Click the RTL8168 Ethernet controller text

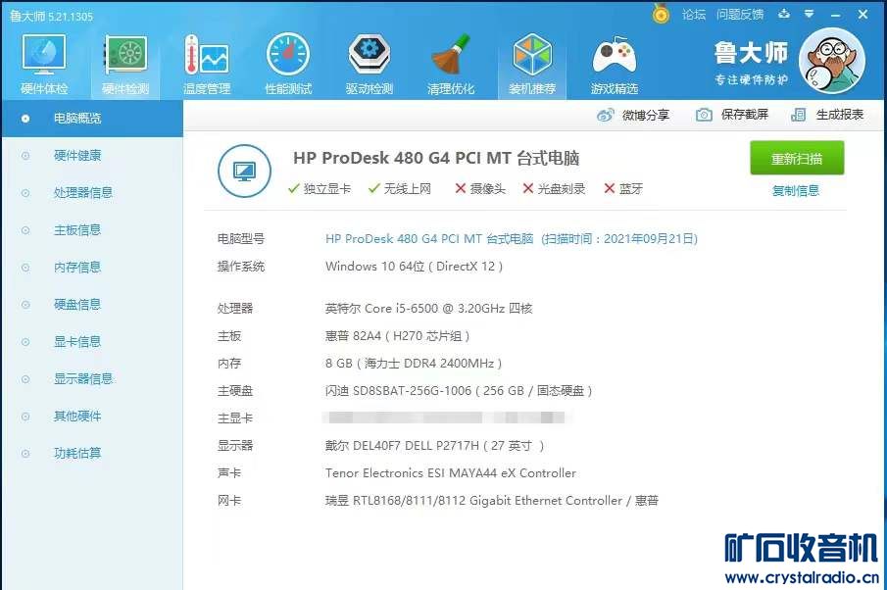492,501
